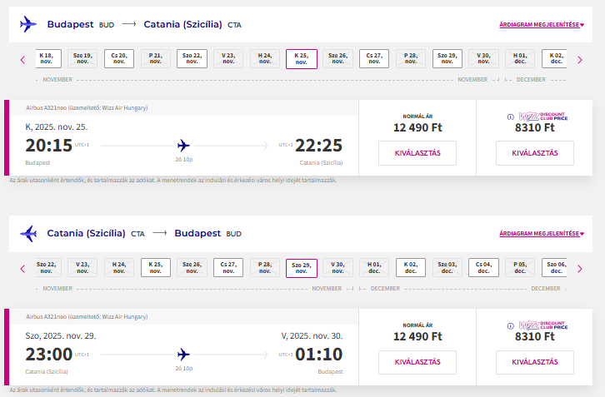Screen dimensions: 605x397
Task: Click outbound flight plane icon 2ó 10p
Action: click(184, 145)
